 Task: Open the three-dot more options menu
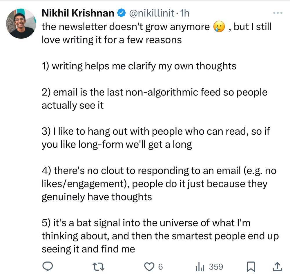(x=278, y=13)
